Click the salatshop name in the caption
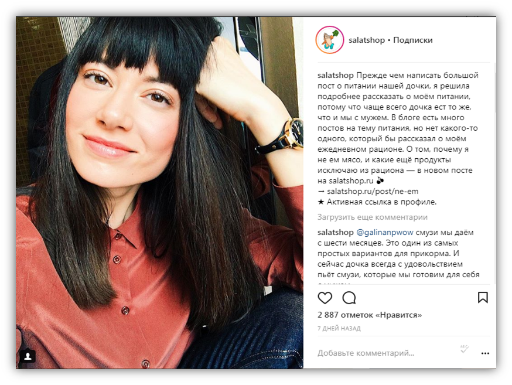 335,76
